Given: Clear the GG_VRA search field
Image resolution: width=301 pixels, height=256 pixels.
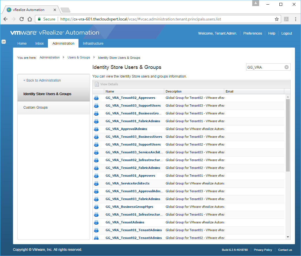Looking at the screenshot, I should pos(286,67).
